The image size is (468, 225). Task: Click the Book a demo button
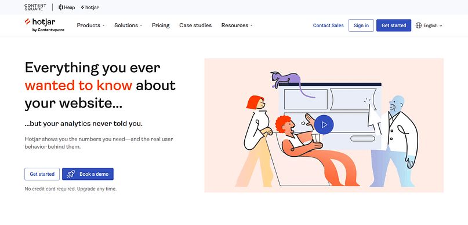[x=88, y=174]
